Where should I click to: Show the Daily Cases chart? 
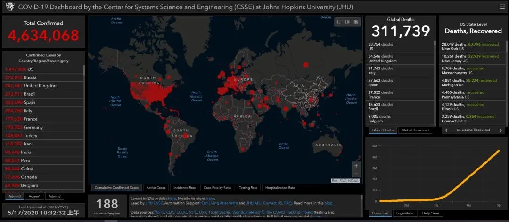[431, 213]
